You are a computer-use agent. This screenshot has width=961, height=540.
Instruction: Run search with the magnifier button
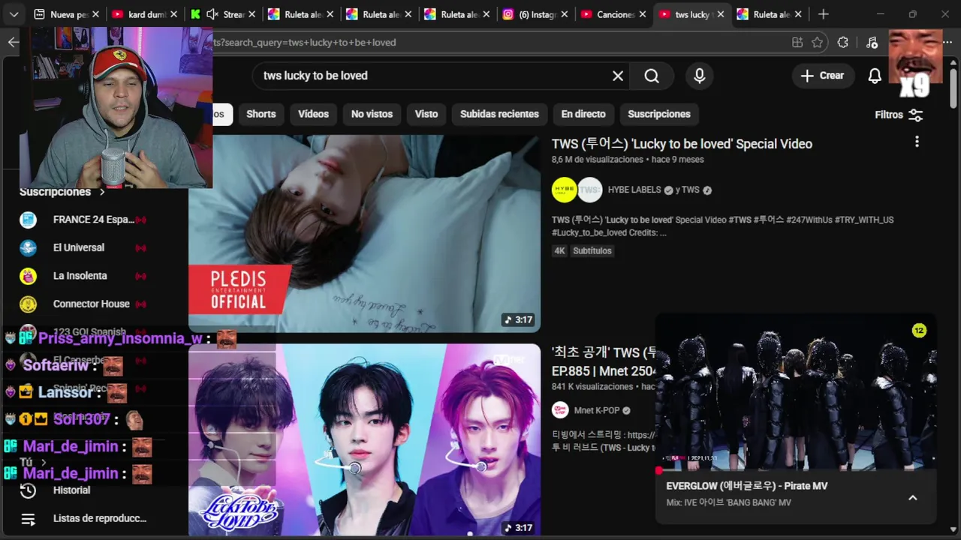coord(652,76)
